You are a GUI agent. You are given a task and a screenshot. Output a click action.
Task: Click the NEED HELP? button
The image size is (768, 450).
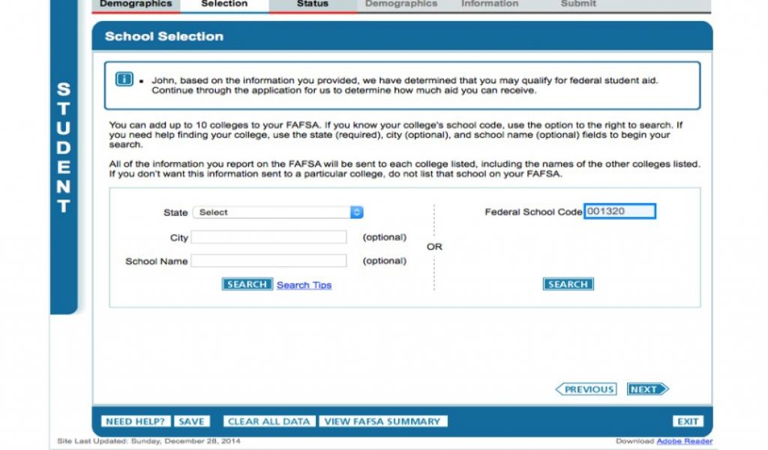[x=135, y=421]
